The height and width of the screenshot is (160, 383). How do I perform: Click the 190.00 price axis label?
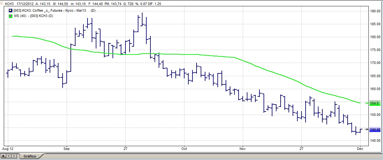pyautogui.click(x=375, y=11)
